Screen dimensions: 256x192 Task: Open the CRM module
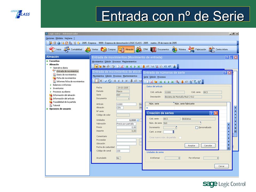(x=142, y=49)
